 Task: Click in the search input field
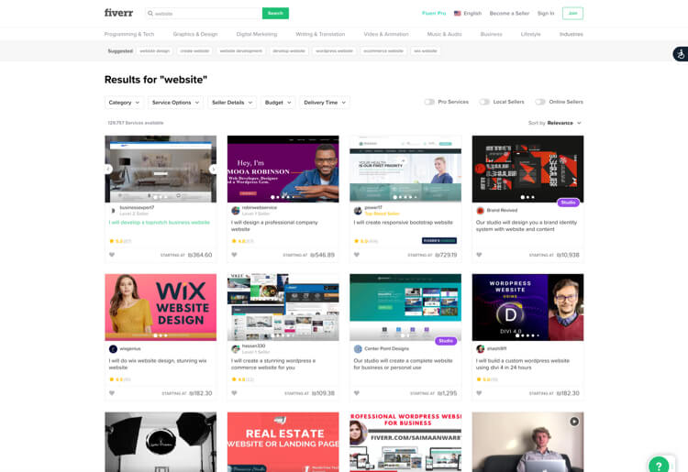(x=204, y=14)
